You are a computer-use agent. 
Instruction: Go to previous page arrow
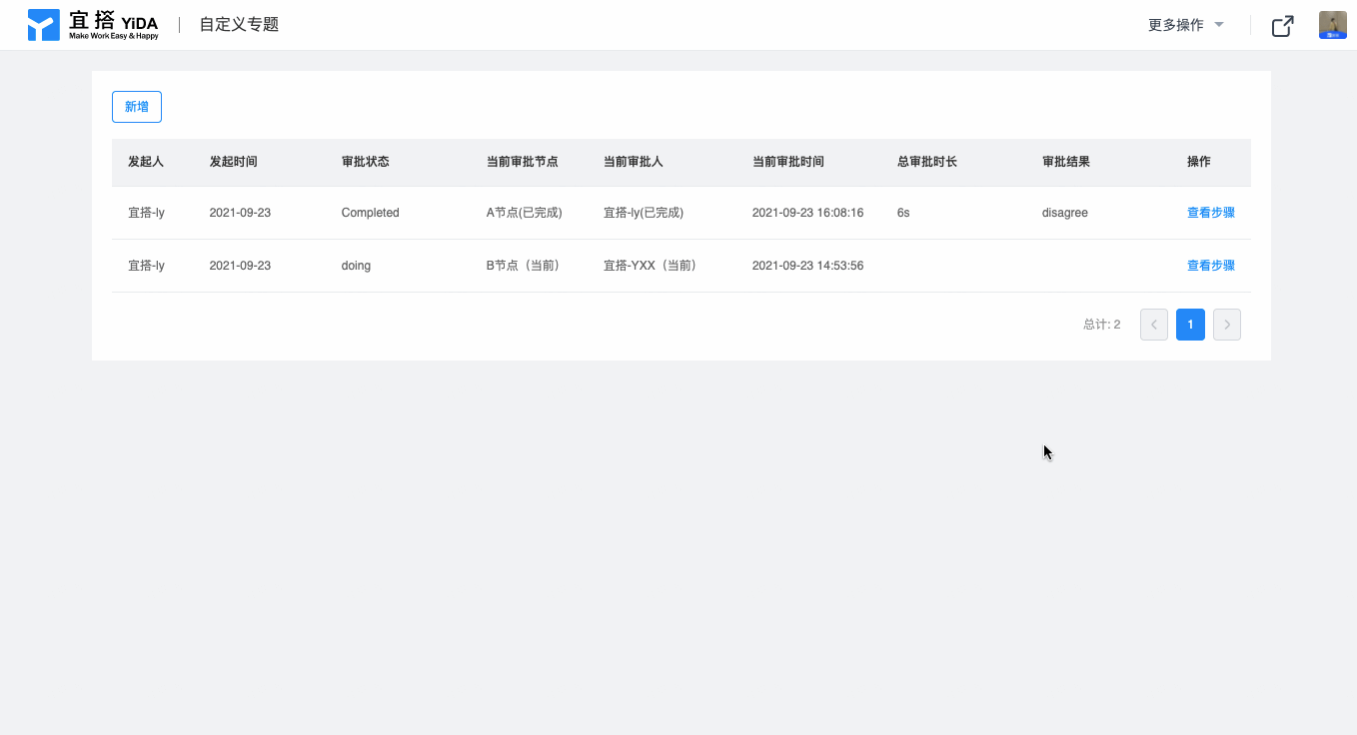(x=1154, y=325)
